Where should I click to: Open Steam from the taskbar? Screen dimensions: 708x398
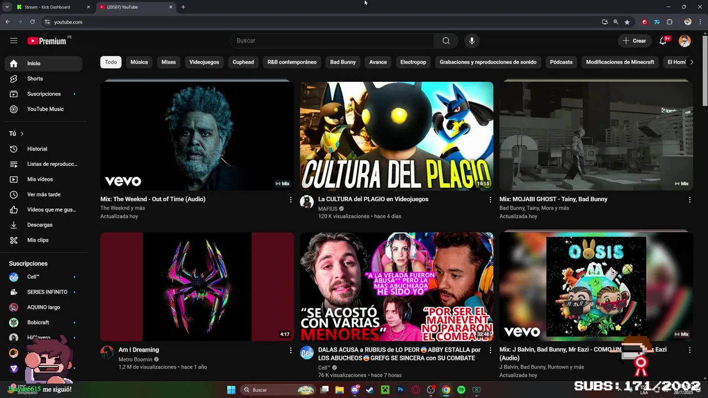click(x=370, y=390)
